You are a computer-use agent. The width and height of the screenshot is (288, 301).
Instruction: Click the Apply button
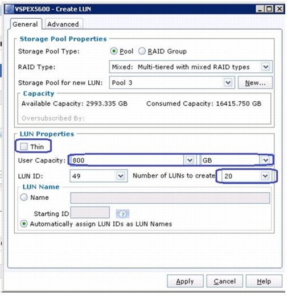click(x=185, y=282)
